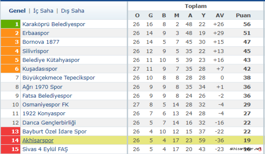Click the highlighted Akhisarspor link
Screen dimensions: 265x154
click(x=38, y=140)
